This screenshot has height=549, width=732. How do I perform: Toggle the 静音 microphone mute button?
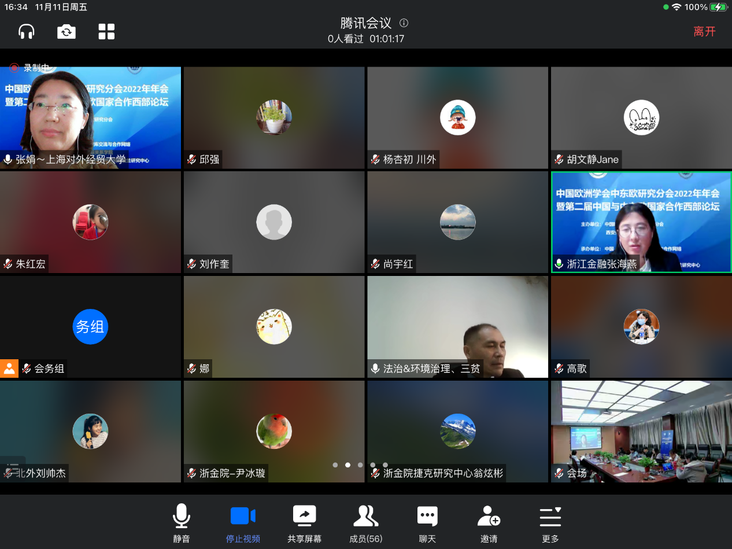point(182,523)
